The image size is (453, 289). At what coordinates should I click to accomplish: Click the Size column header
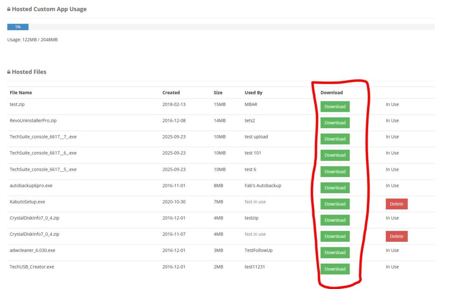[218, 93]
